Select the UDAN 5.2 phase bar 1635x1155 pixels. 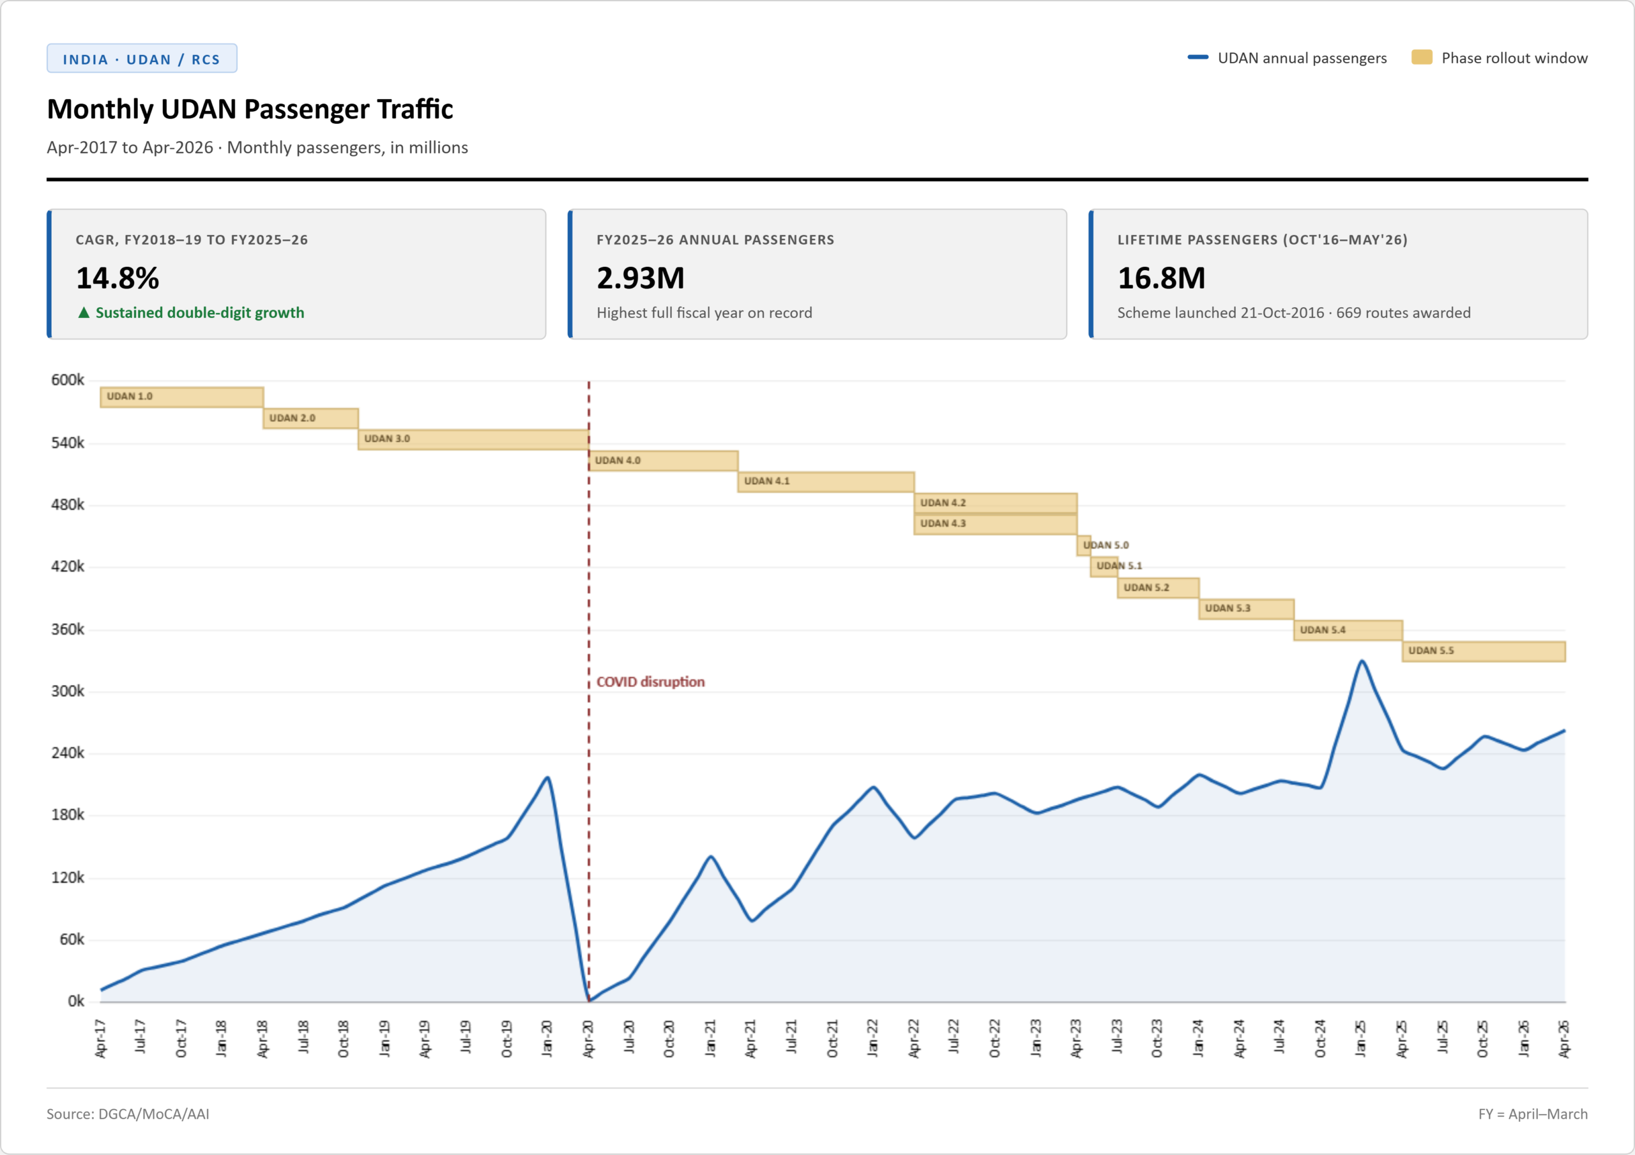[1159, 588]
